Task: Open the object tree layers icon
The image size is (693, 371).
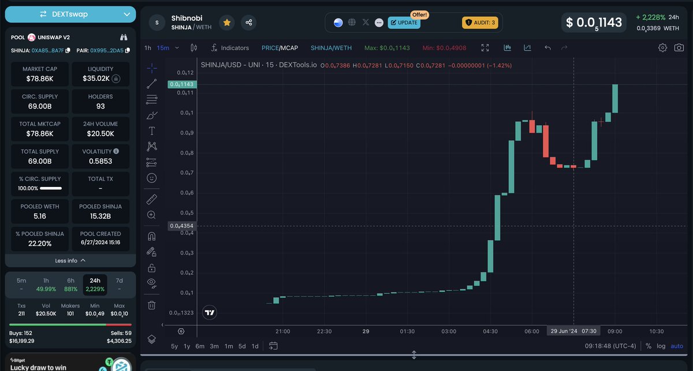Action: click(151, 339)
